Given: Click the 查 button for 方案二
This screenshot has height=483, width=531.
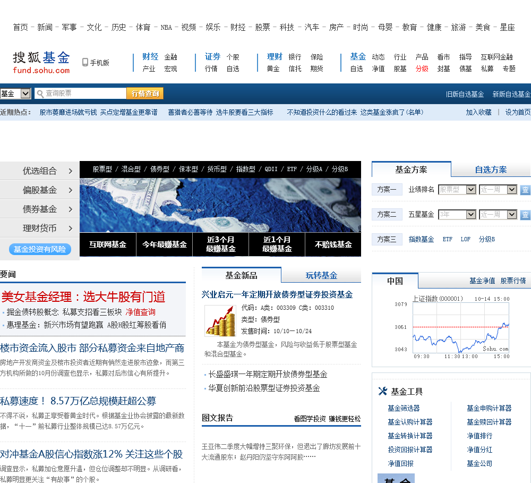Looking at the screenshot, I should (525, 215).
